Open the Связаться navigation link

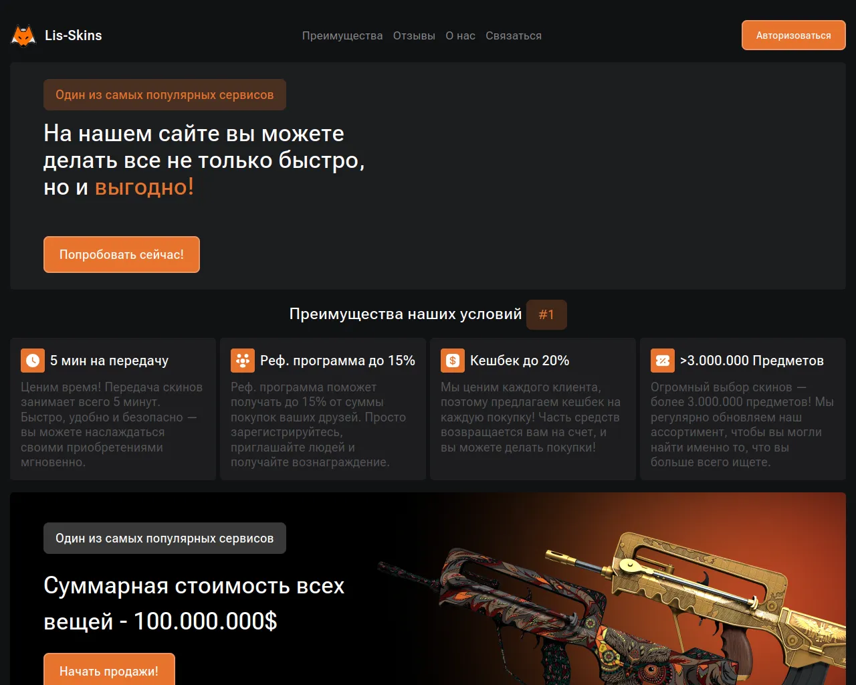(514, 35)
